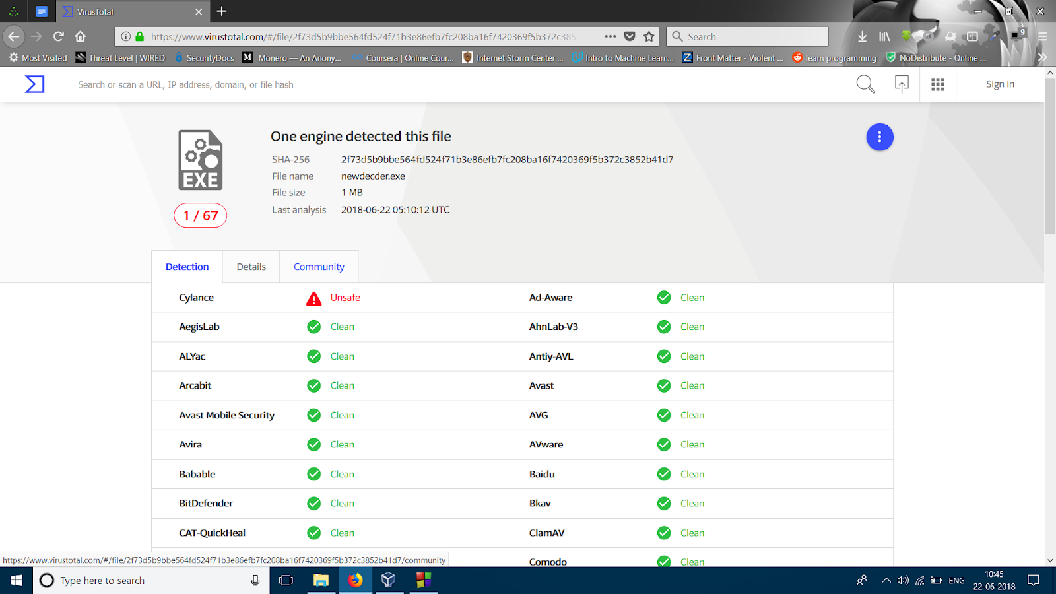Click the page vertical scrollbar thumb
Image resolution: width=1056 pixels, height=594 pixels.
click(1050, 156)
